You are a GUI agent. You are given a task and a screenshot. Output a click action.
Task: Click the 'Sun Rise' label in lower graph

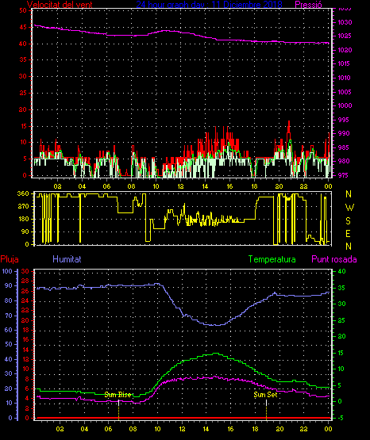(x=118, y=395)
